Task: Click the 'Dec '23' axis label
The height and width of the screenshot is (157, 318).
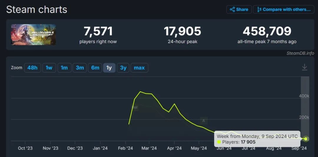Action: tap(75, 148)
